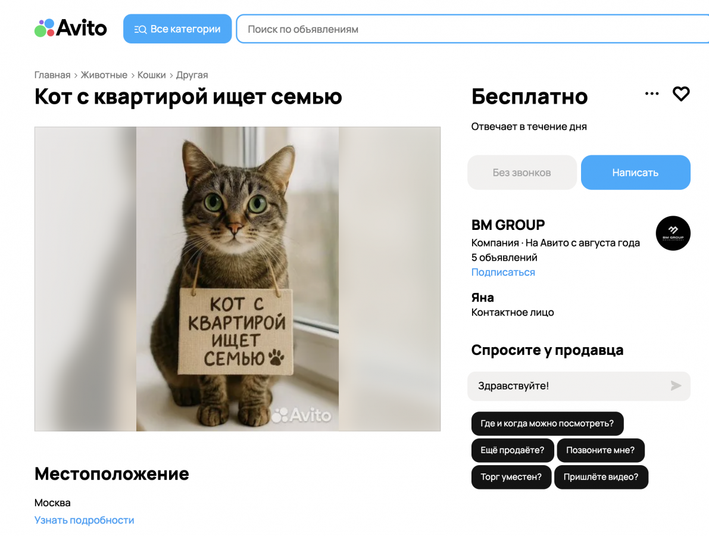Open the cat listing photo
The width and height of the screenshot is (709, 536).
(238, 279)
